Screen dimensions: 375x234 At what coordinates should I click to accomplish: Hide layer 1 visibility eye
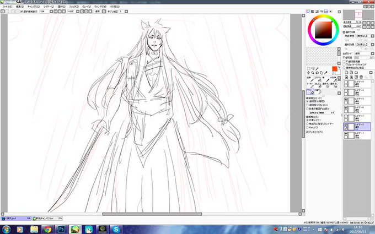pos(346,134)
